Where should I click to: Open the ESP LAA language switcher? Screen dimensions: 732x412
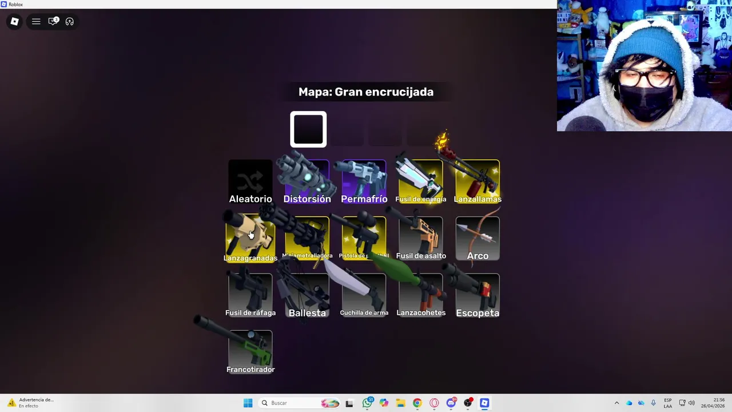pyautogui.click(x=668, y=403)
